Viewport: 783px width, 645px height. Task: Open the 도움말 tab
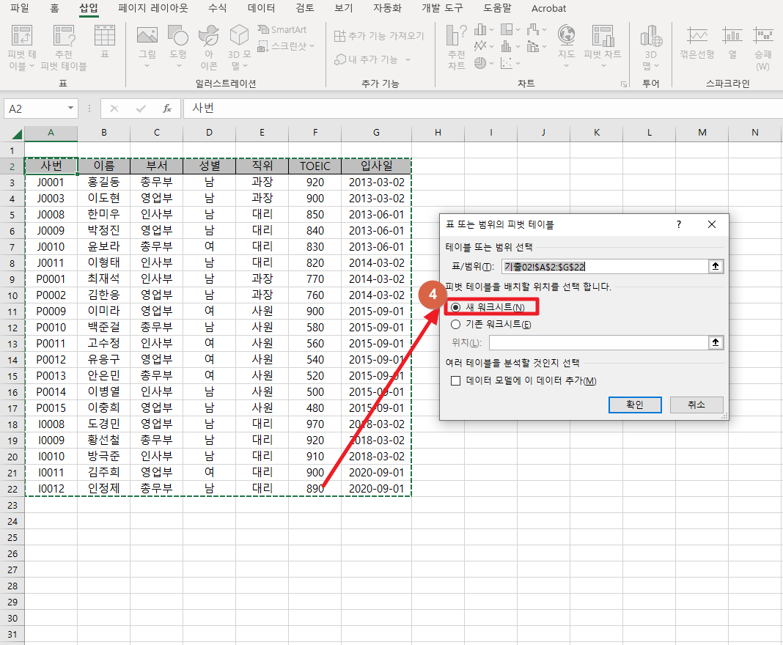point(497,8)
